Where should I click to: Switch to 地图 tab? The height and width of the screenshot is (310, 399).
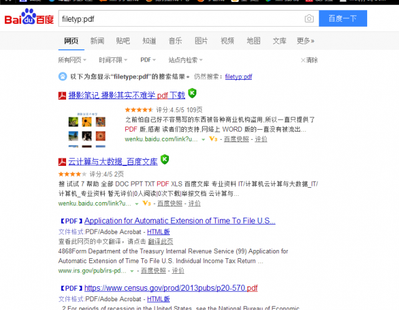(254, 41)
